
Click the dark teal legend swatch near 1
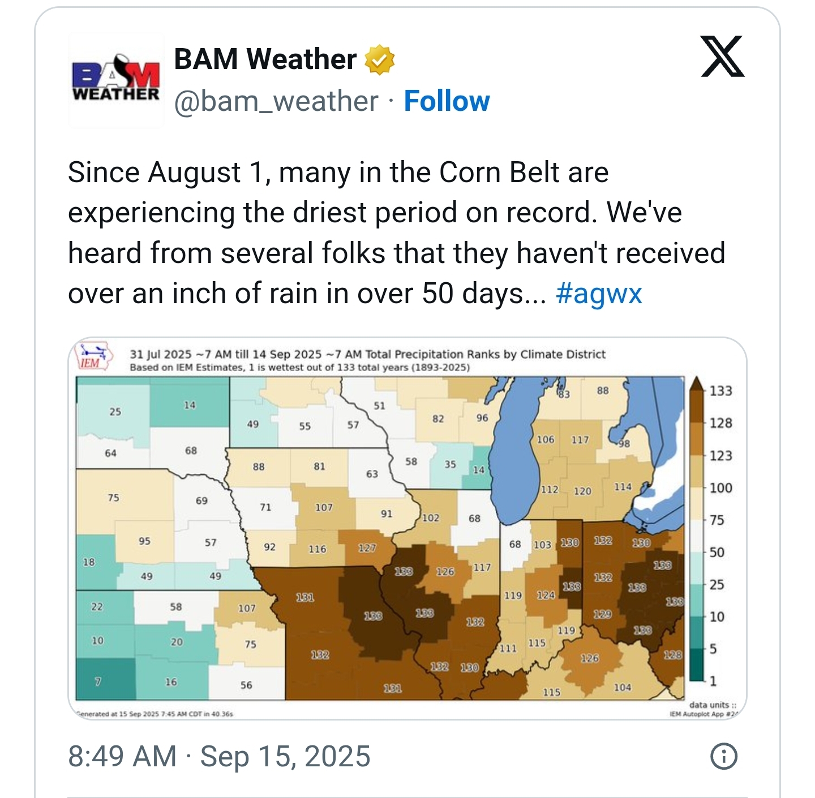697,665
